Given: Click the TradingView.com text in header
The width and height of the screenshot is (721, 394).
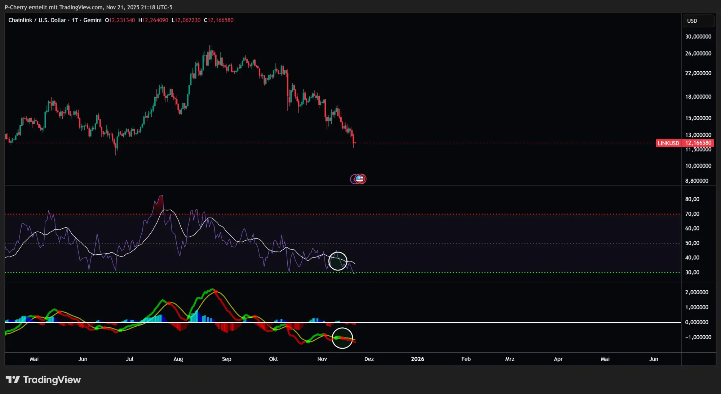Looking at the screenshot, I should [x=81, y=7].
